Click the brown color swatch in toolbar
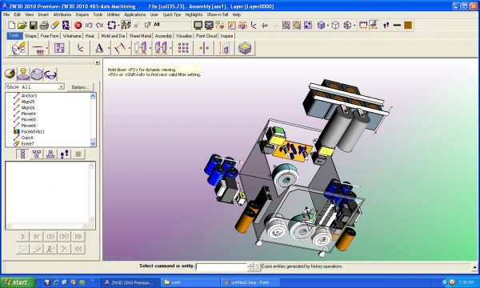 point(408,25)
